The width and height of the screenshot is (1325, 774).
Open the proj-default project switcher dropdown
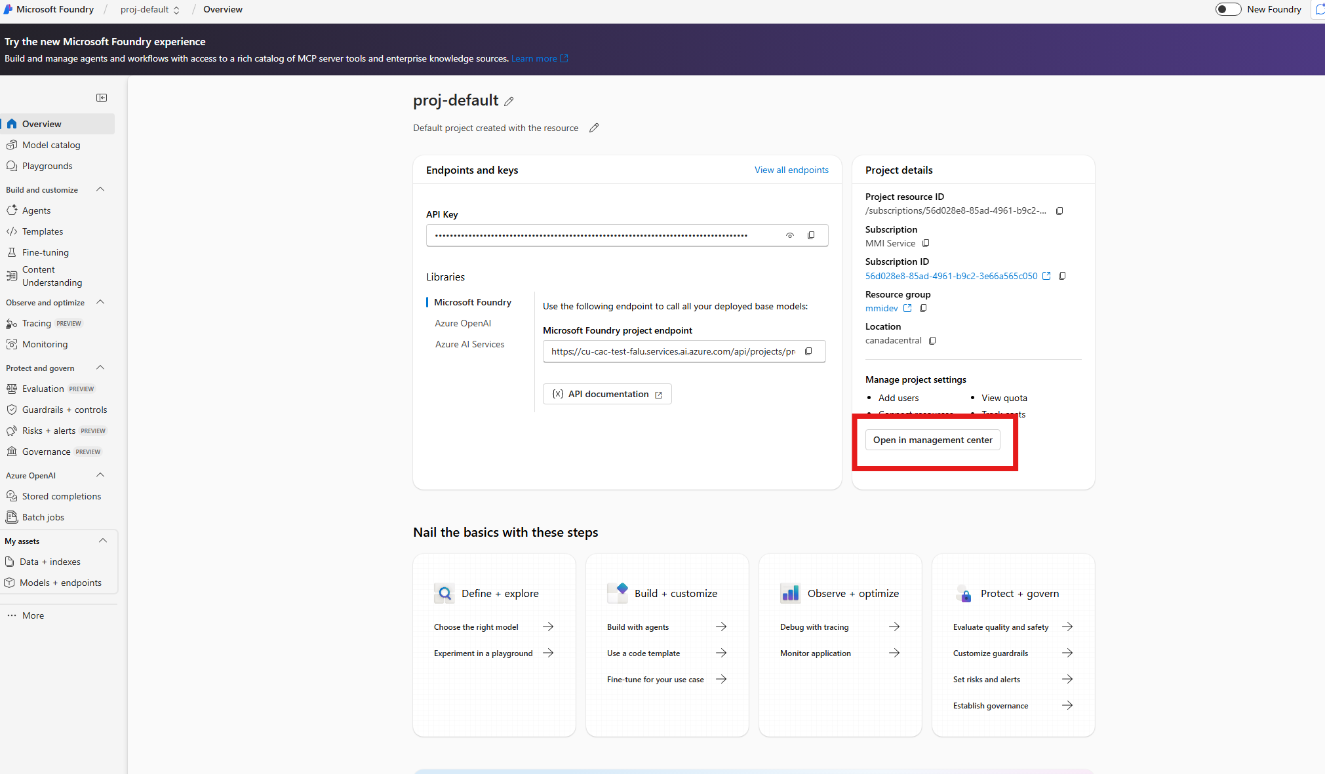pyautogui.click(x=150, y=9)
